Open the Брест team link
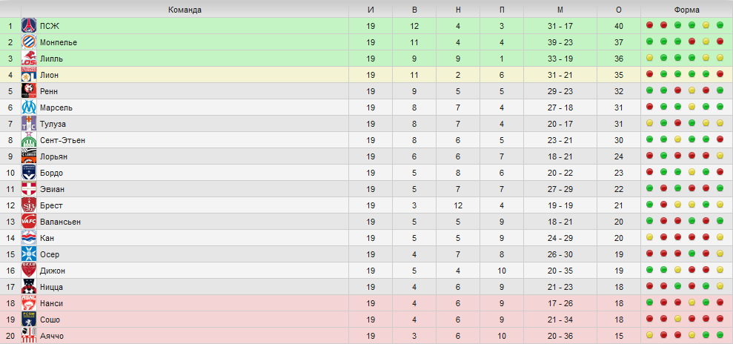Viewport: 733px width, 344px height. point(51,205)
